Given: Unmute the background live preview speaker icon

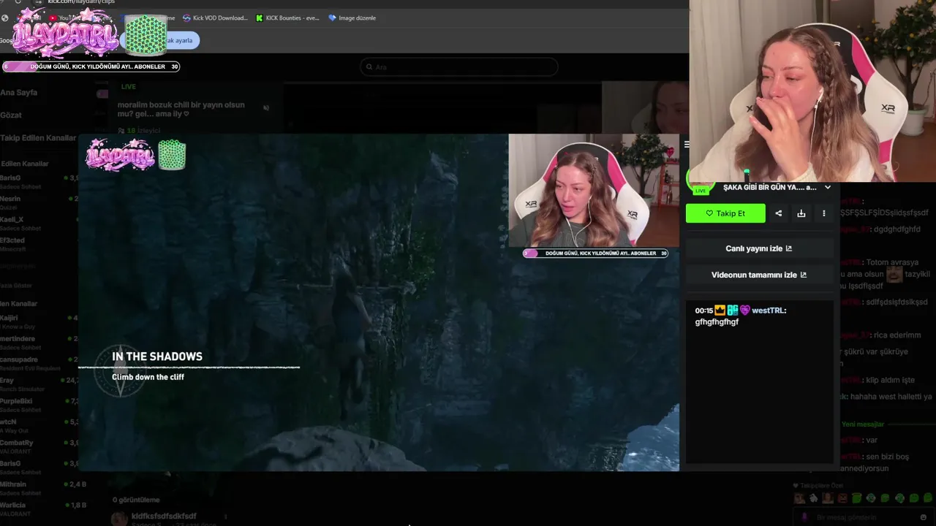Looking at the screenshot, I should 266,108.
